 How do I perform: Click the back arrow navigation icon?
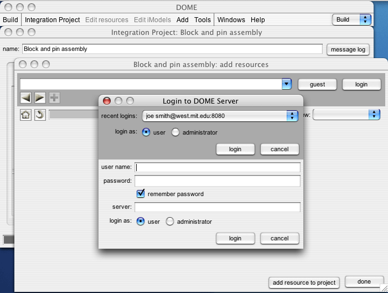[x=25, y=97]
